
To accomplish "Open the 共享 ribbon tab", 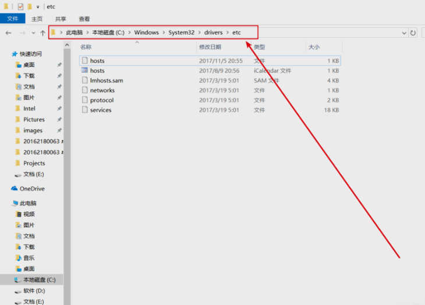I will (61, 19).
